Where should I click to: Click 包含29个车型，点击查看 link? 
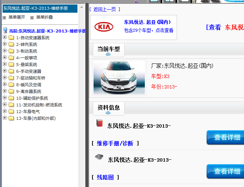pyautogui.click(x=149, y=30)
